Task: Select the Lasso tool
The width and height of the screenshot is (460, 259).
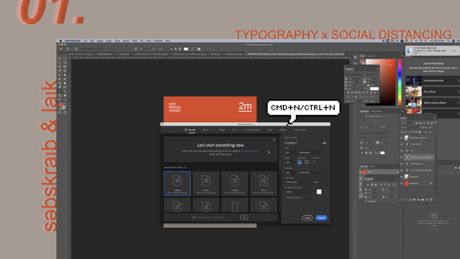Action: tap(60, 62)
